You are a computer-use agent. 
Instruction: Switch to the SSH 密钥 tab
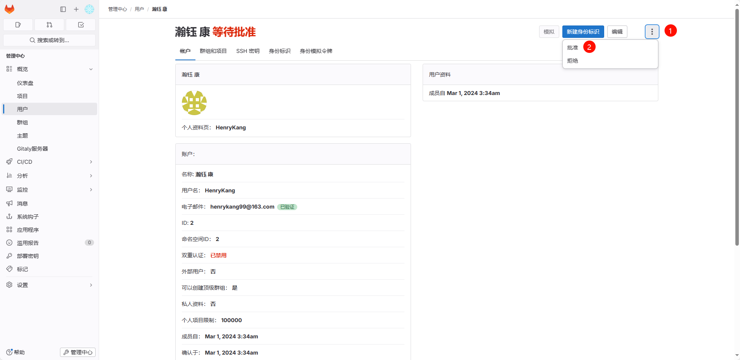(248, 51)
